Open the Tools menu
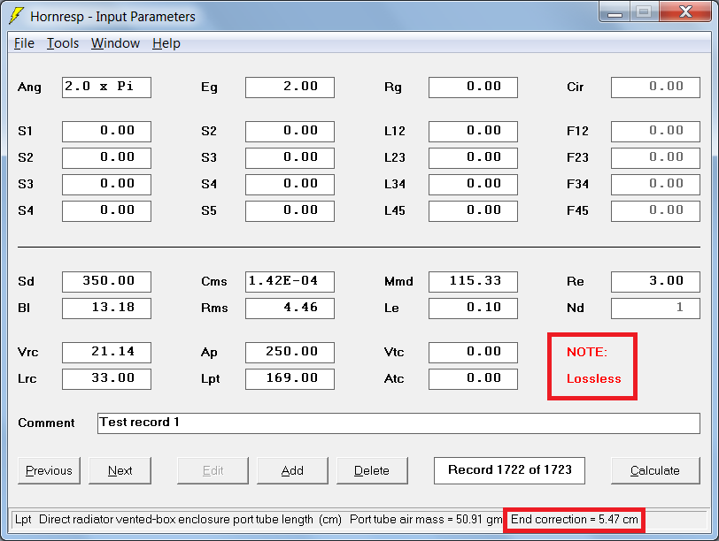This screenshot has width=719, height=541. [x=62, y=43]
